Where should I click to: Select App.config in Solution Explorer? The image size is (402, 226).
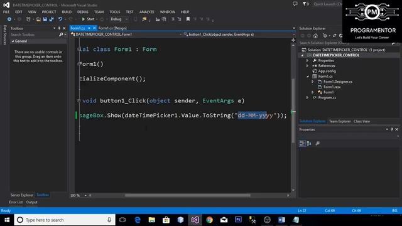coord(327,71)
